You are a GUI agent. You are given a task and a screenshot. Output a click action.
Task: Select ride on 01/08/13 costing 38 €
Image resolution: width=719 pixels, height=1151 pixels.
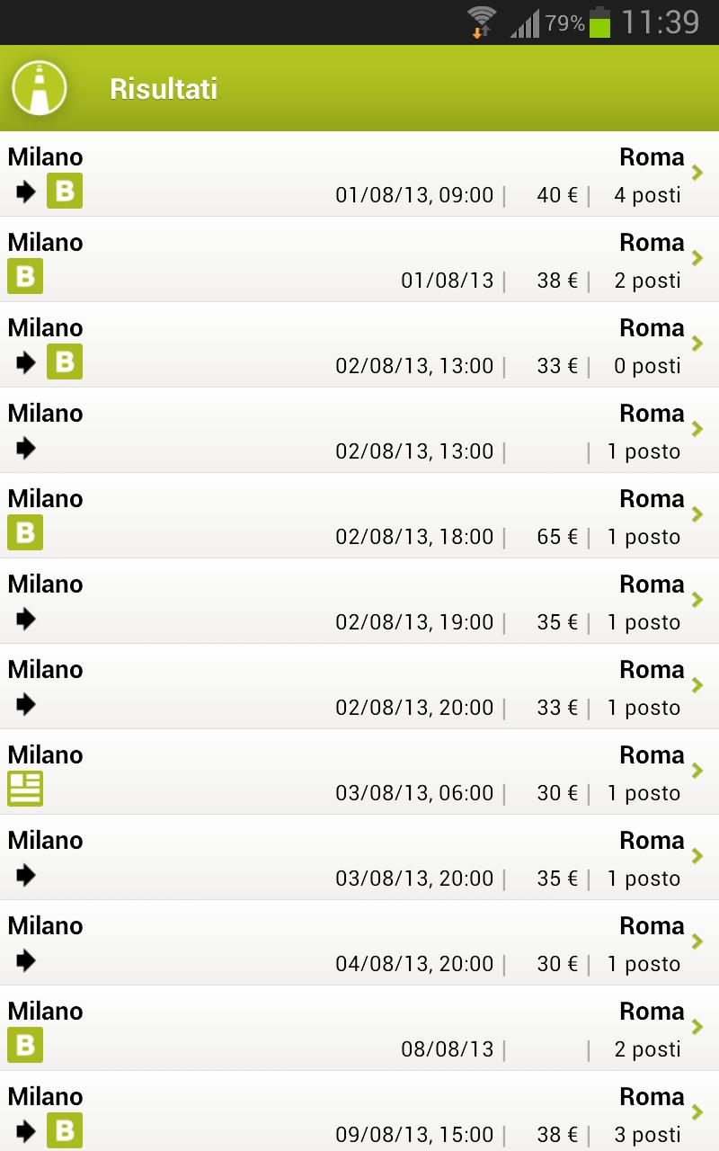[359, 259]
